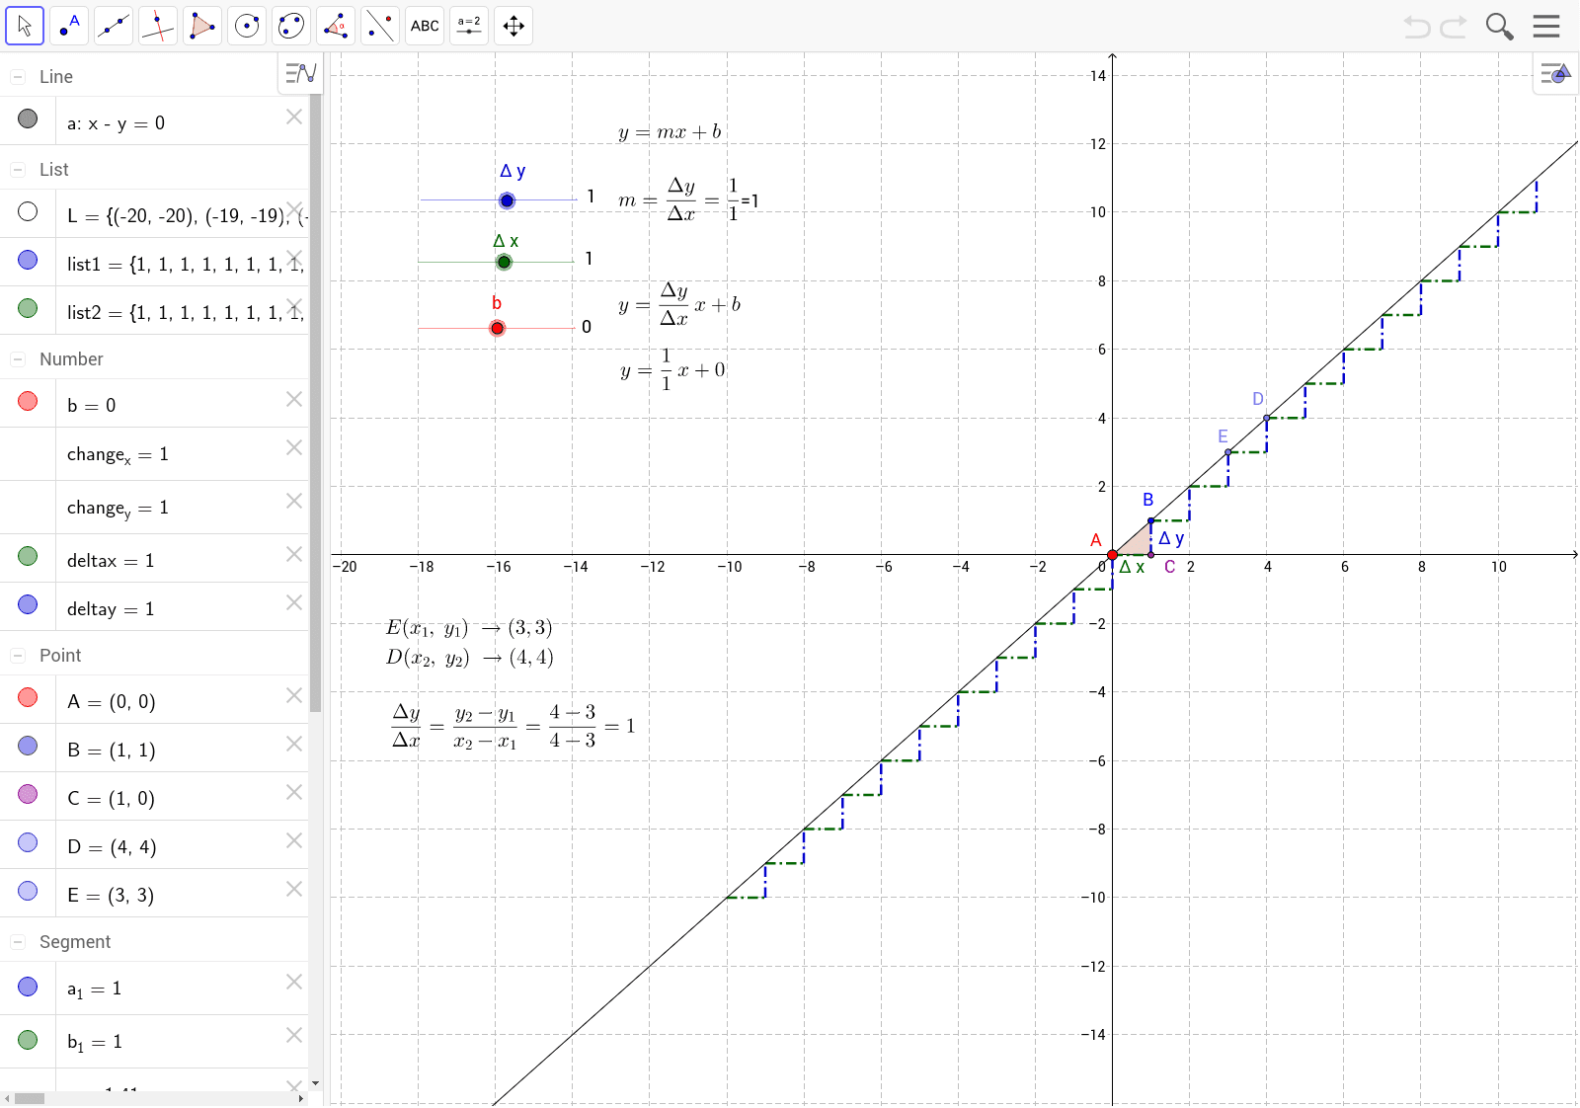Open the main hamburger menu

[x=1546, y=26]
